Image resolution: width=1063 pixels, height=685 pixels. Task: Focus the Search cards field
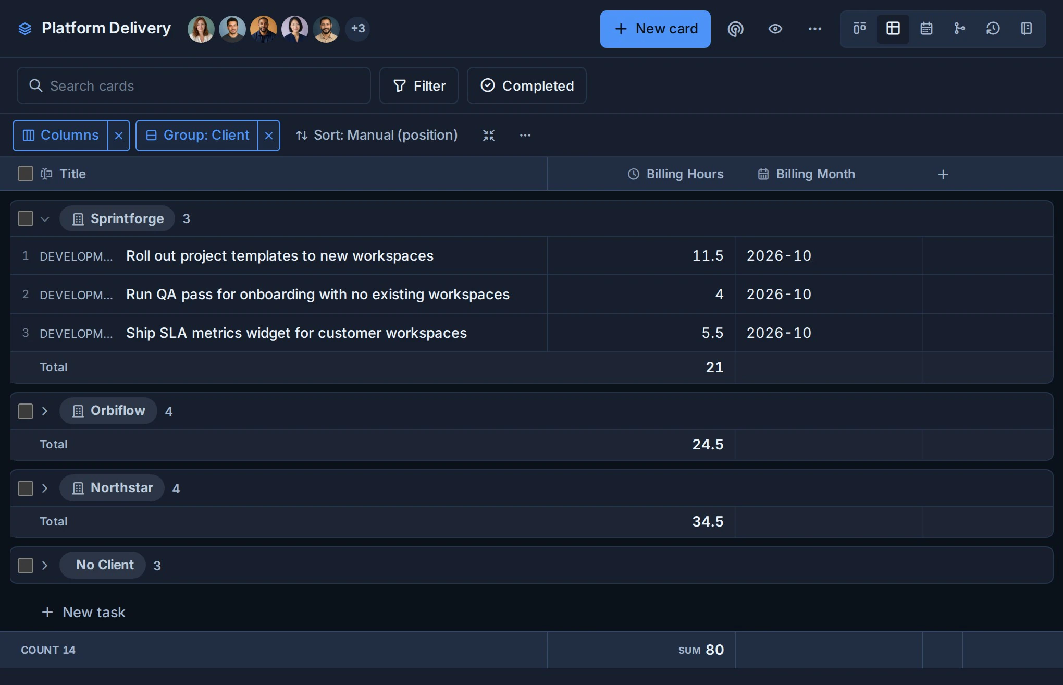pyautogui.click(x=194, y=85)
